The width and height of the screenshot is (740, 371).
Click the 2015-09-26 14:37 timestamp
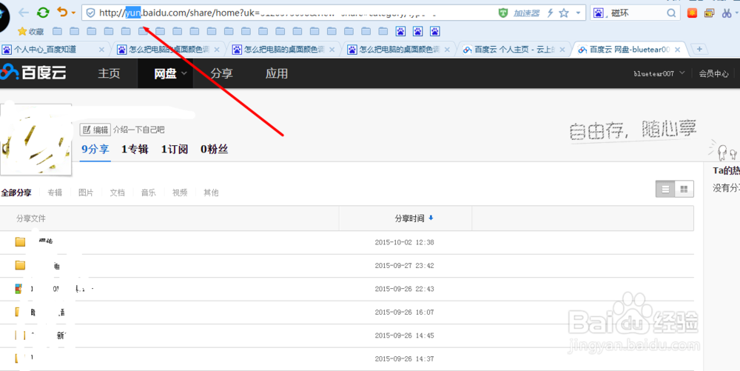tap(405, 358)
